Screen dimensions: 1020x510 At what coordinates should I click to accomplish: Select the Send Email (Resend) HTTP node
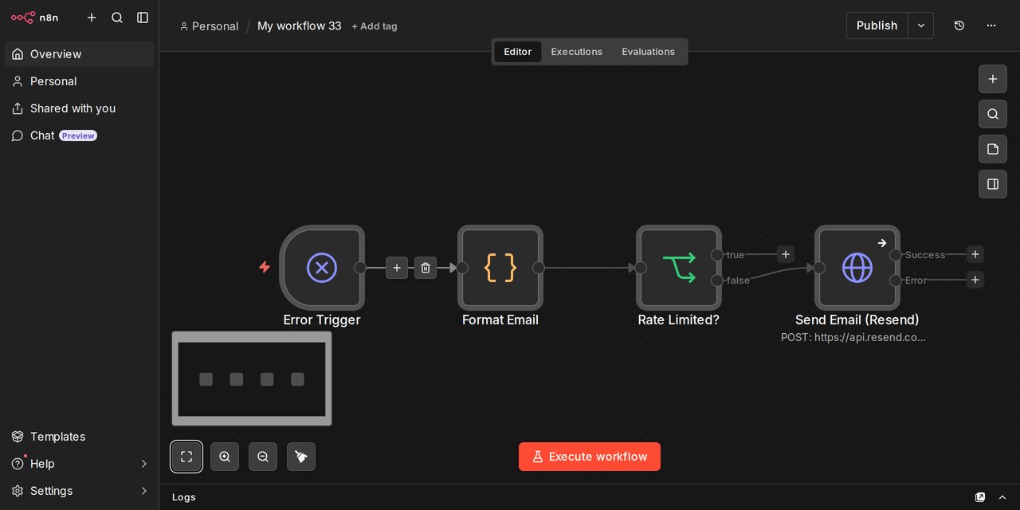tap(857, 268)
